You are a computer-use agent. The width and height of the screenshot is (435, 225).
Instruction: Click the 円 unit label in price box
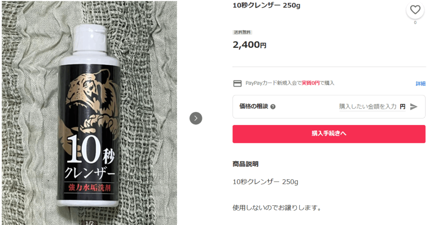[403, 106]
